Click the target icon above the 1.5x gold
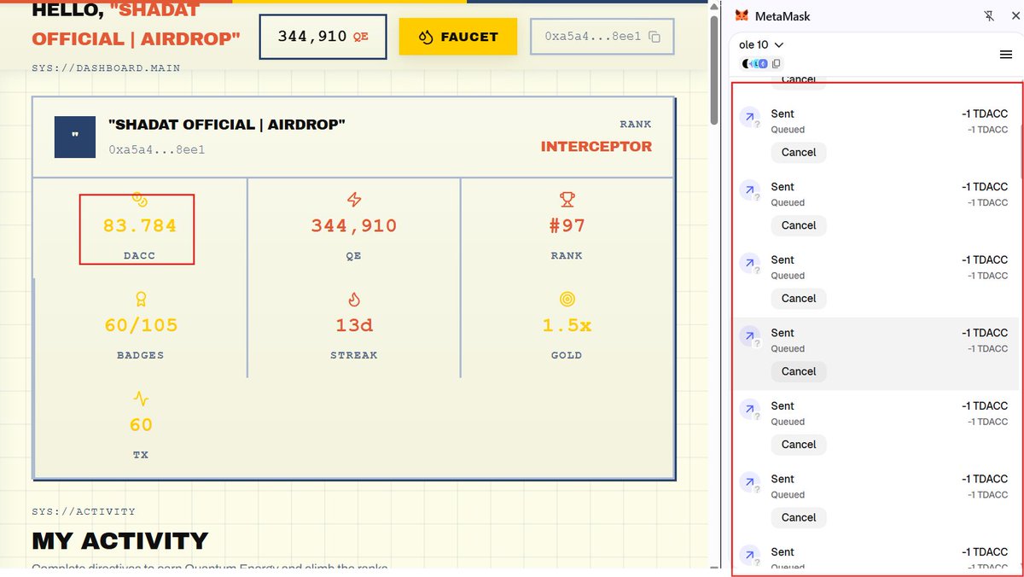 [x=567, y=299]
